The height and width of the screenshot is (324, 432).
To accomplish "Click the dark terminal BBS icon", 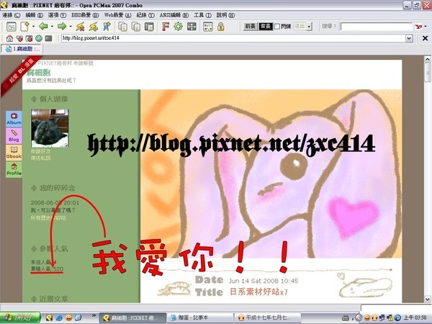I will pyautogui.click(x=48, y=38).
